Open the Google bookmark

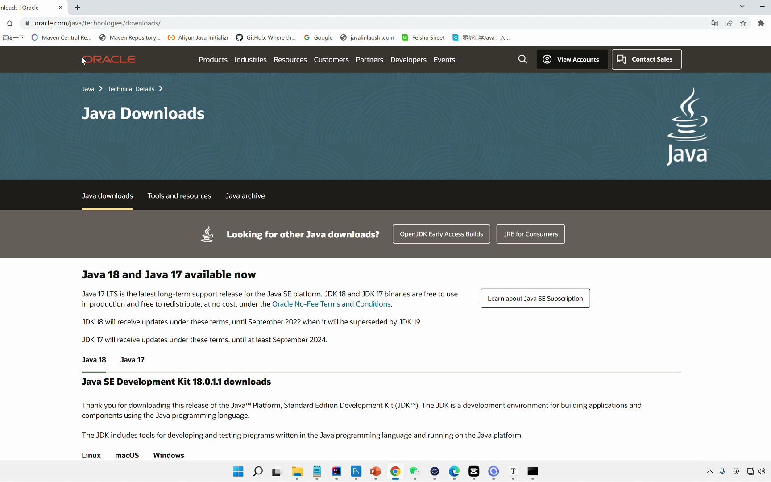point(318,37)
